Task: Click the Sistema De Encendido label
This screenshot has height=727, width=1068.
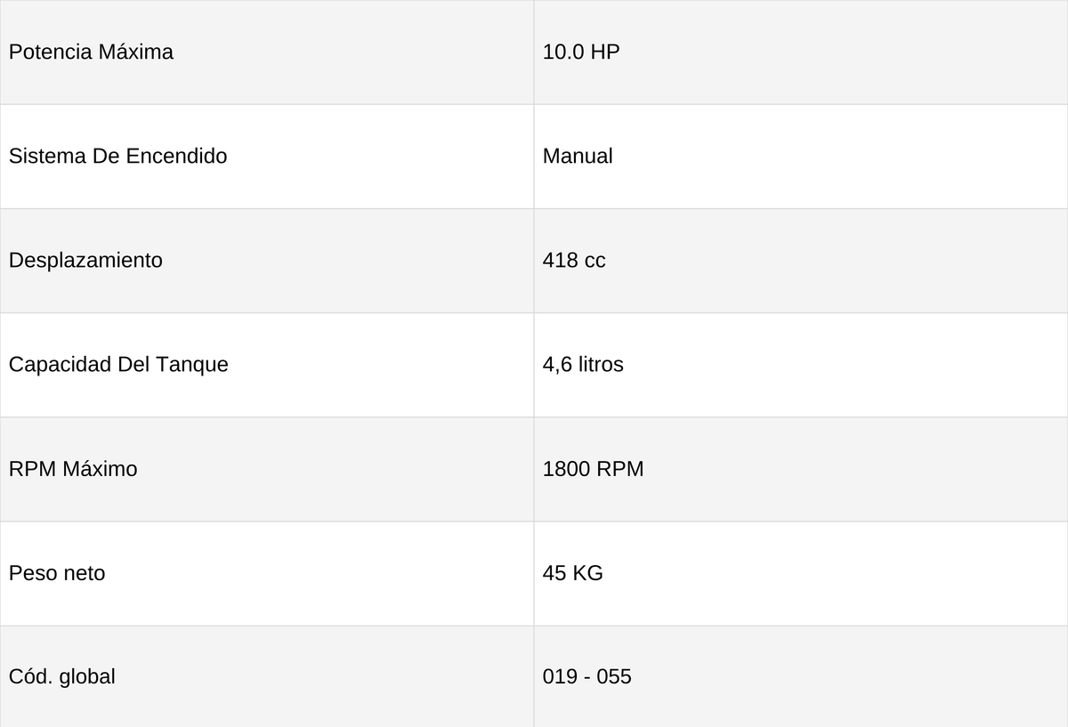Action: pos(117,156)
